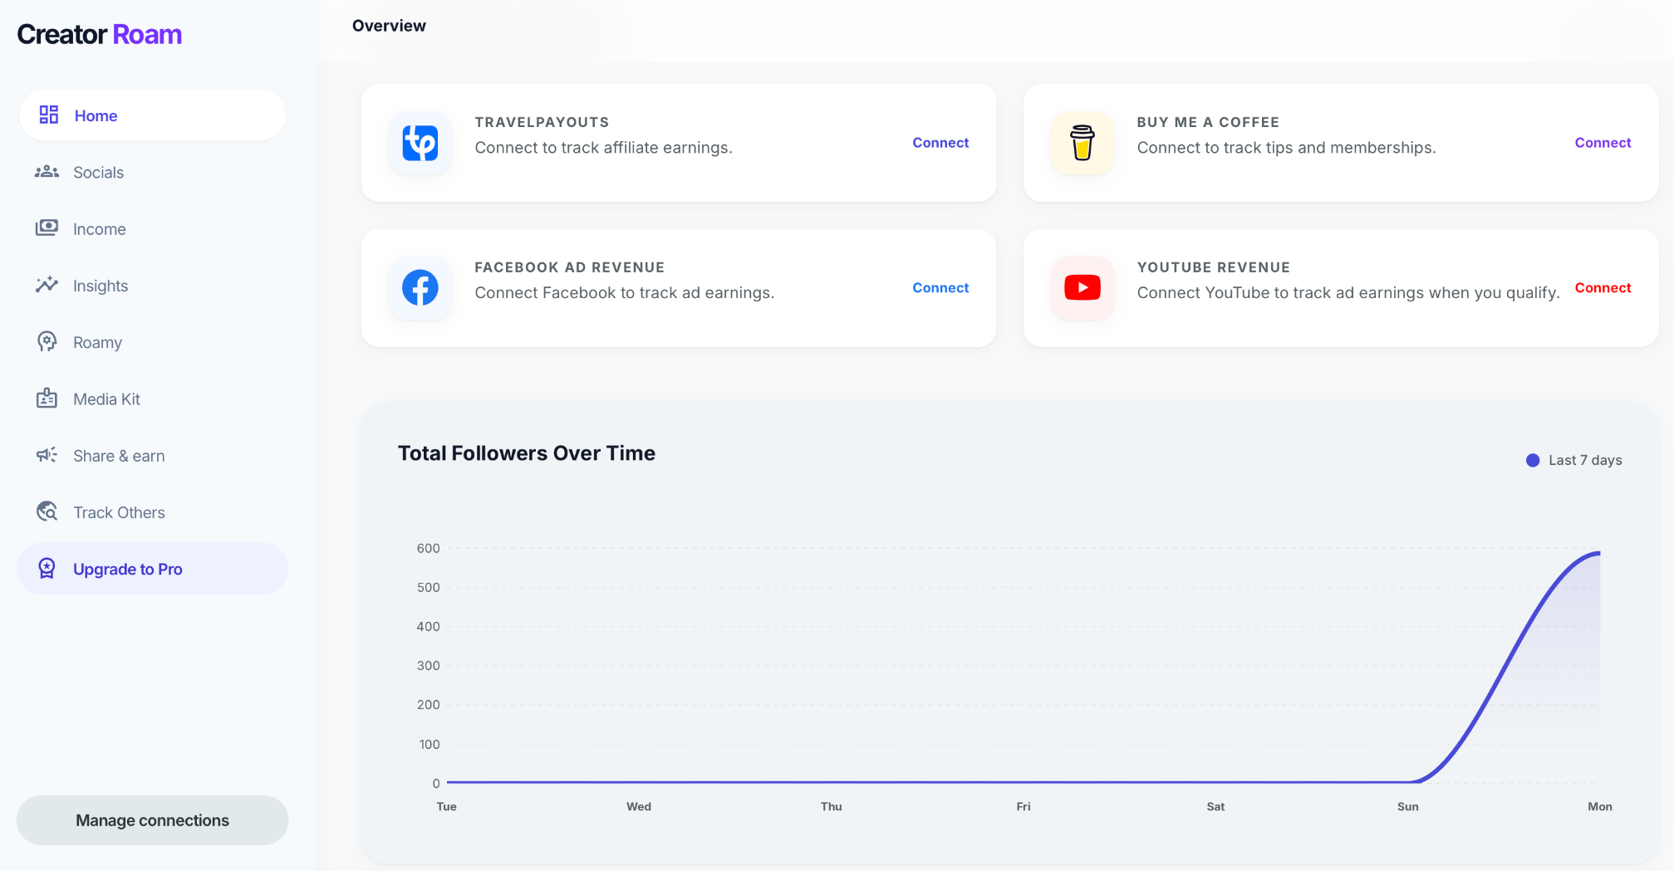This screenshot has width=1674, height=871.
Task: Click the Manage connections button
Action: click(152, 820)
